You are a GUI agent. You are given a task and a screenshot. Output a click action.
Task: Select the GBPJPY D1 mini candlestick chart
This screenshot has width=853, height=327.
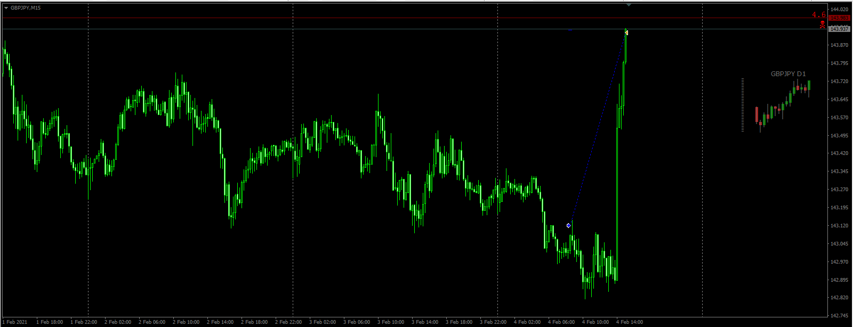[x=783, y=106]
